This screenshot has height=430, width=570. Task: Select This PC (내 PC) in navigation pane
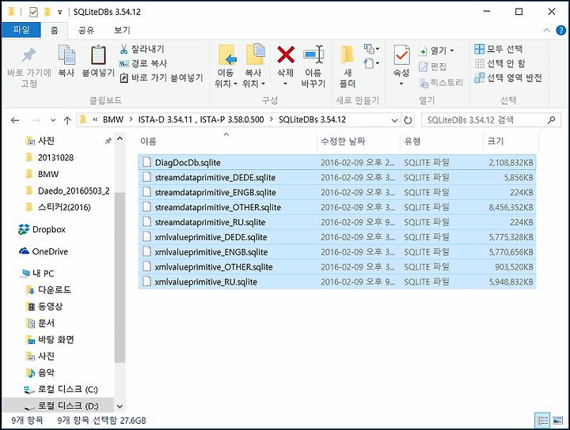tap(37, 273)
